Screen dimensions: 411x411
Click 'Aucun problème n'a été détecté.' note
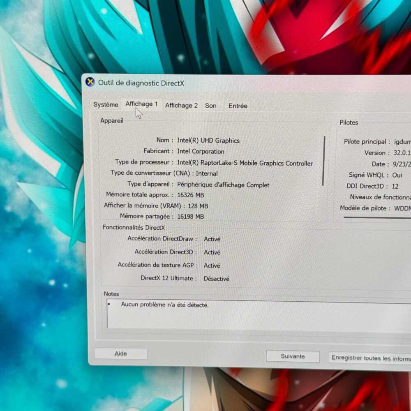coord(165,305)
